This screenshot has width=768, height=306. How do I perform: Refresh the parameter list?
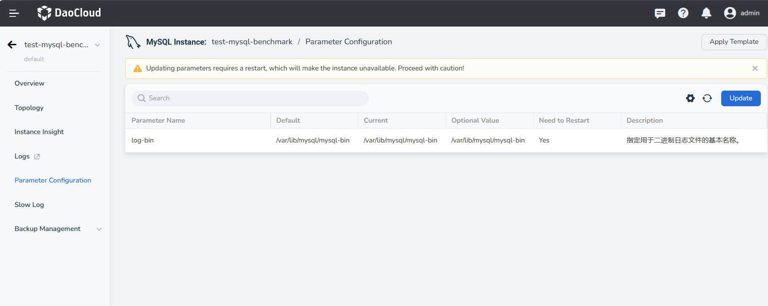707,98
